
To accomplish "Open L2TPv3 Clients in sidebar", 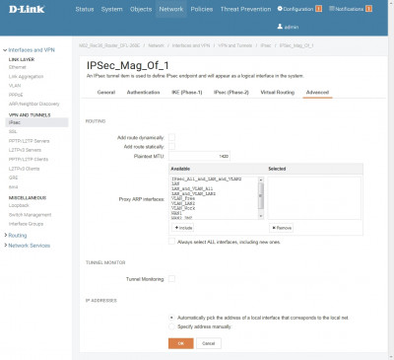I will tap(24, 169).
